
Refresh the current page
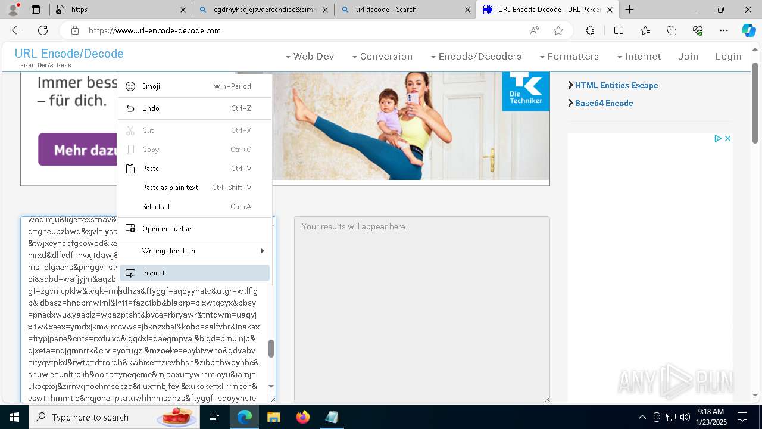(x=43, y=30)
